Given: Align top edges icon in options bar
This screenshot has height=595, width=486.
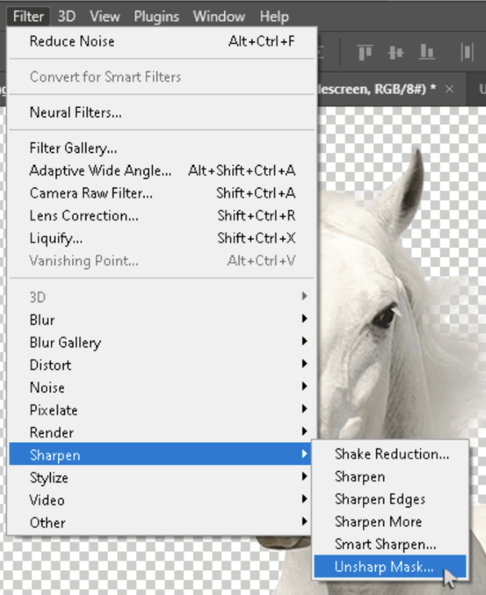Looking at the screenshot, I should (365, 52).
